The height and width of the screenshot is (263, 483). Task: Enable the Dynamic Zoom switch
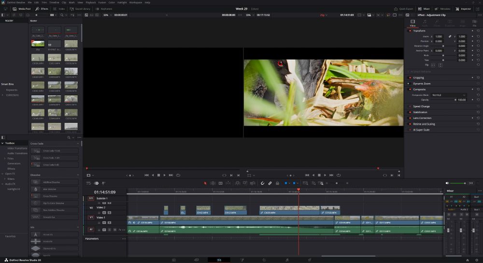coord(409,84)
